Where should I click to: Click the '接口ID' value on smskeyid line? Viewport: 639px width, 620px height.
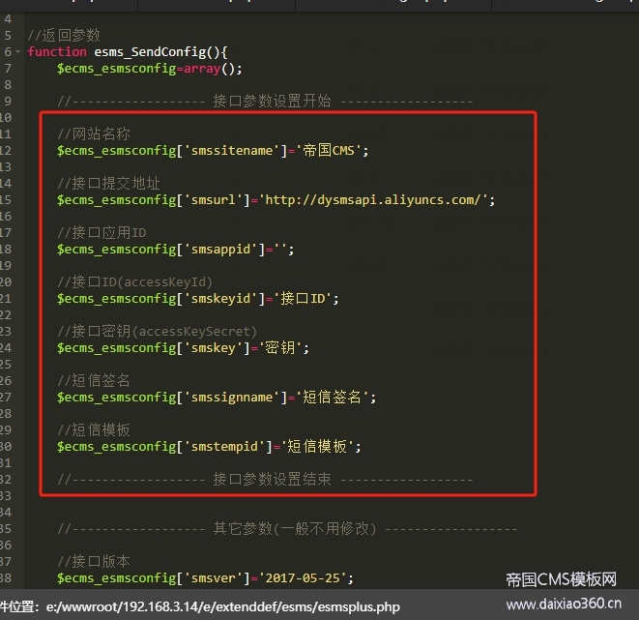307,299
